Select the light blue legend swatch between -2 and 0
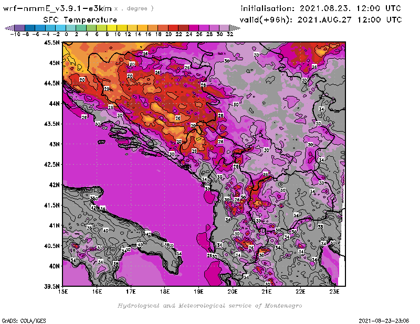Image resolution: width=420 pixels, height=324 pixels. click(60, 28)
